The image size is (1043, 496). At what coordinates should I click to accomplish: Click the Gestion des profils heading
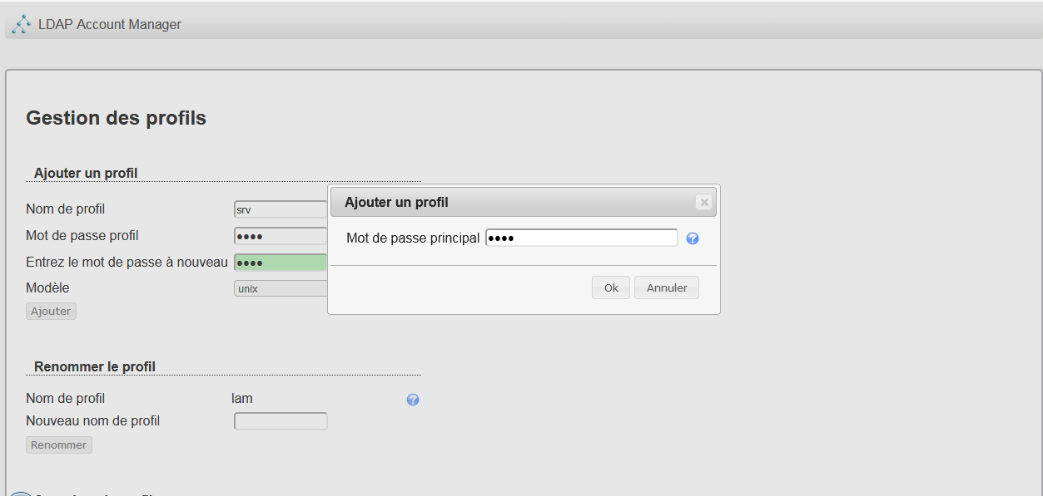[x=116, y=118]
